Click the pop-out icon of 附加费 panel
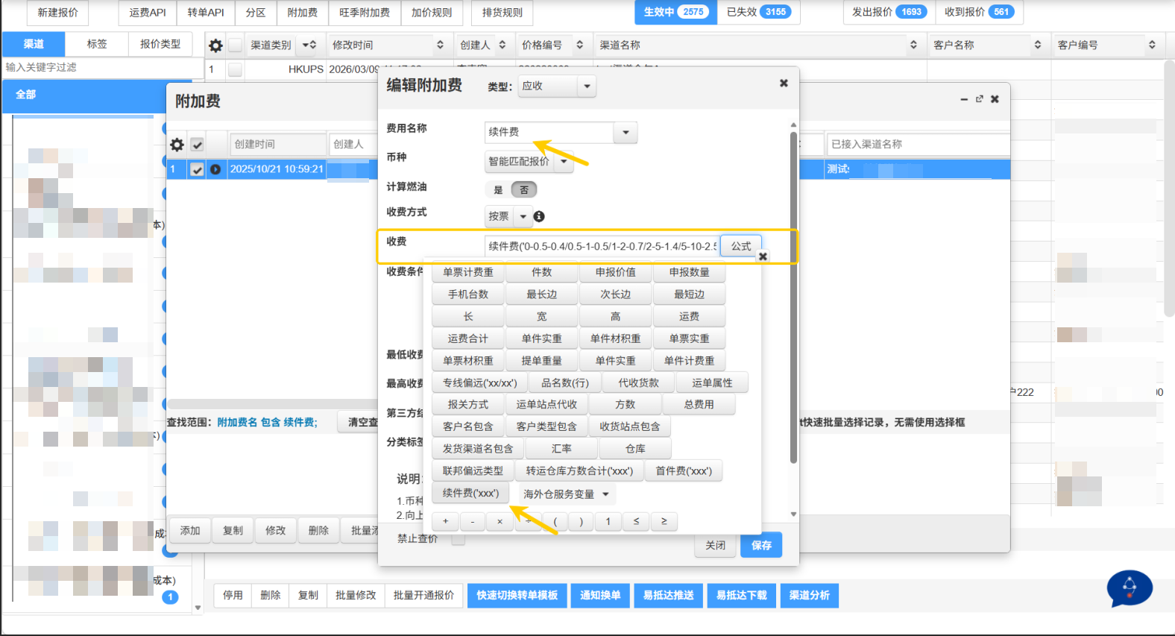Viewport: 1175px width, 636px height. tap(979, 99)
